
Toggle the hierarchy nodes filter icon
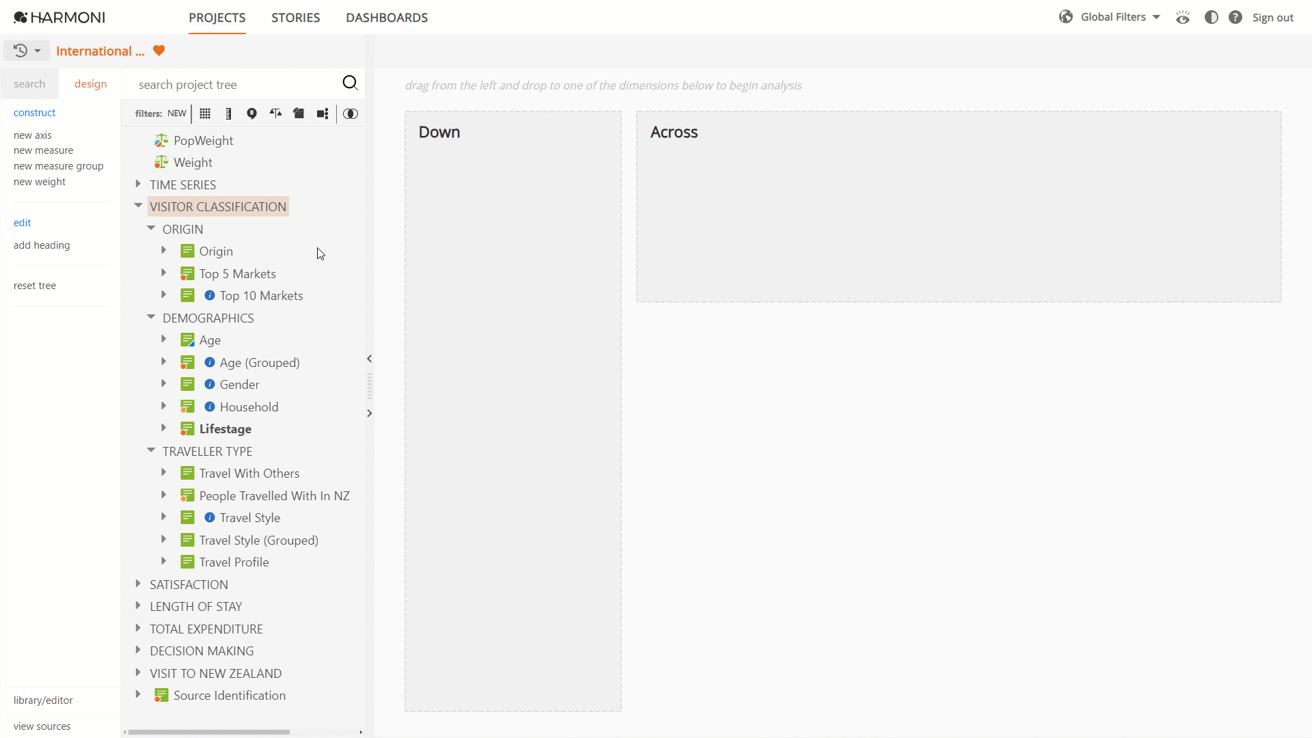[323, 113]
